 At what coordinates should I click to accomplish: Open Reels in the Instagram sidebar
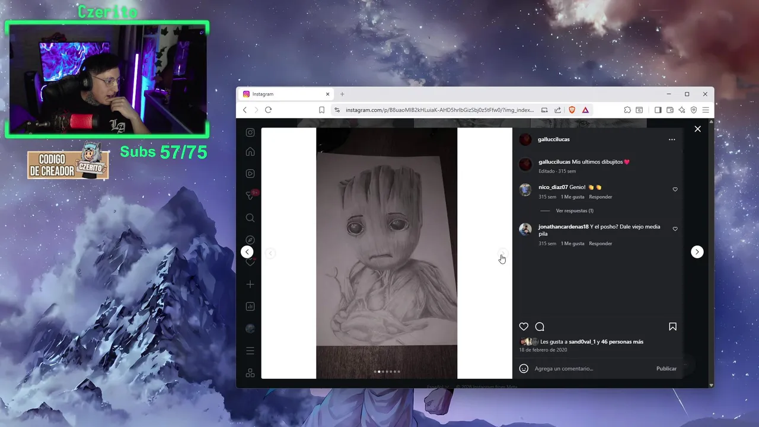click(x=250, y=174)
